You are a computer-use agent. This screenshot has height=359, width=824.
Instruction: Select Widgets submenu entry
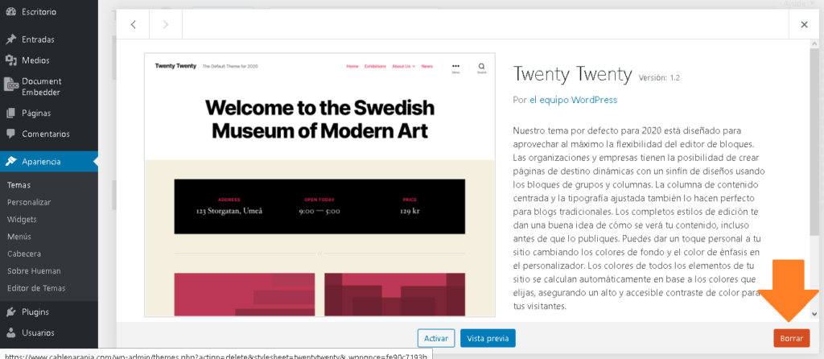[x=22, y=219]
